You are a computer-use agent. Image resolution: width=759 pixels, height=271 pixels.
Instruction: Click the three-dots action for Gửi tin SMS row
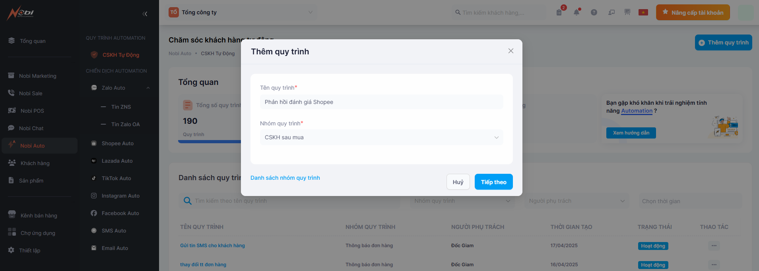(x=714, y=246)
